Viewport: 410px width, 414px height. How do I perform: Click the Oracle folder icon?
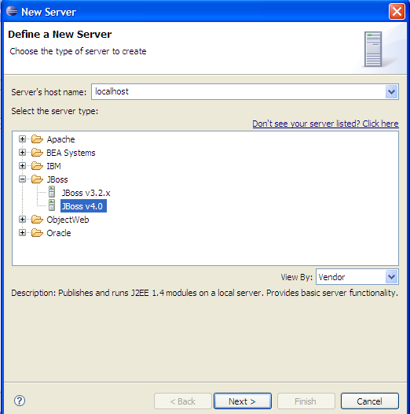point(37,233)
